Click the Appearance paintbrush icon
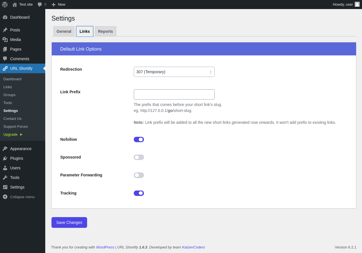 click(x=5, y=149)
